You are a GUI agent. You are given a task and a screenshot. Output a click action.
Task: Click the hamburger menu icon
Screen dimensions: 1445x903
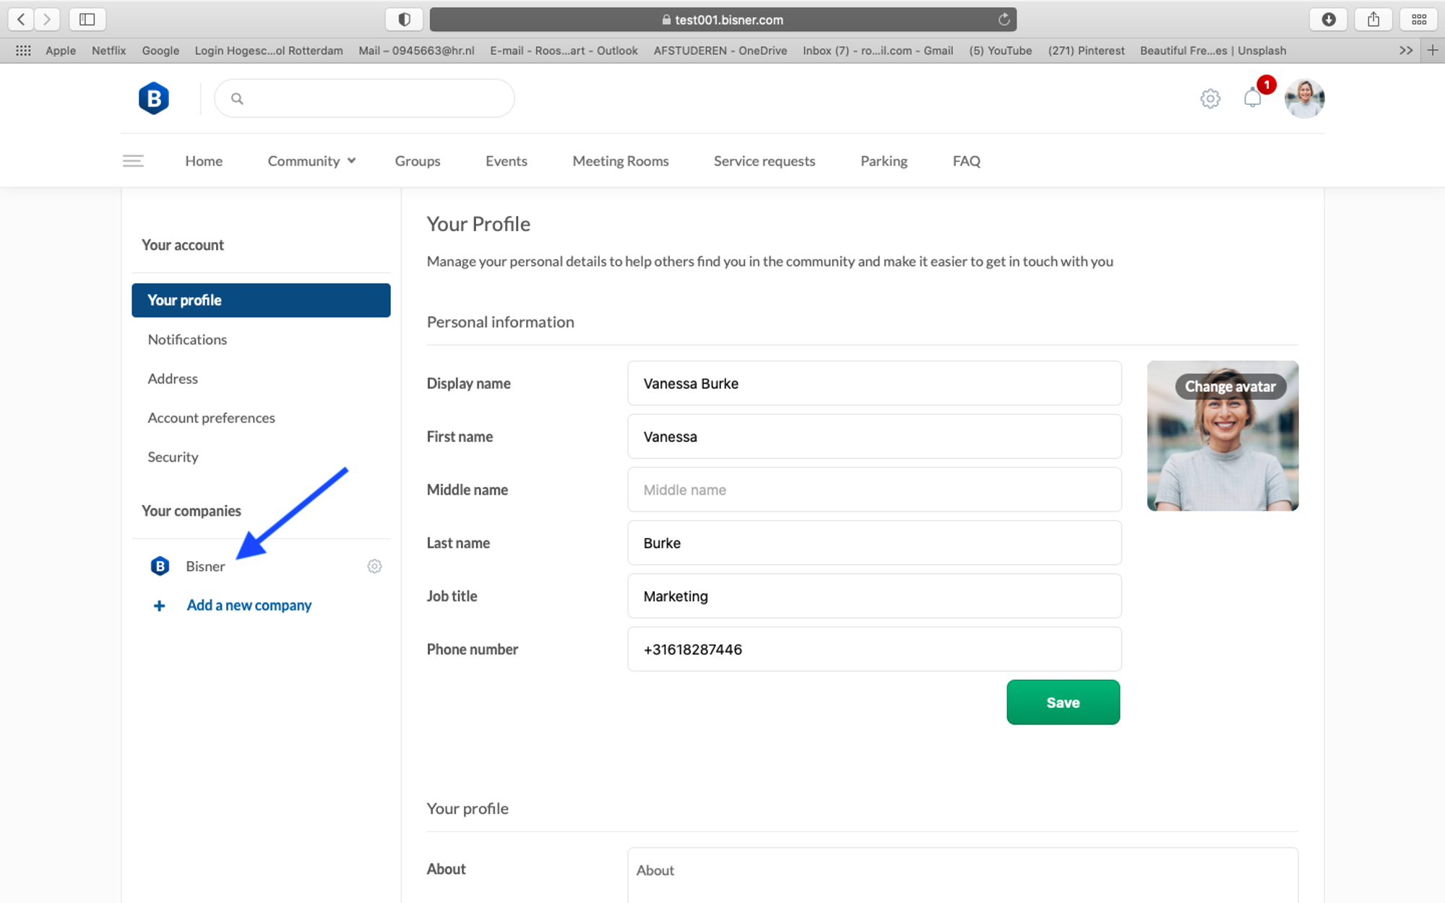[133, 161]
